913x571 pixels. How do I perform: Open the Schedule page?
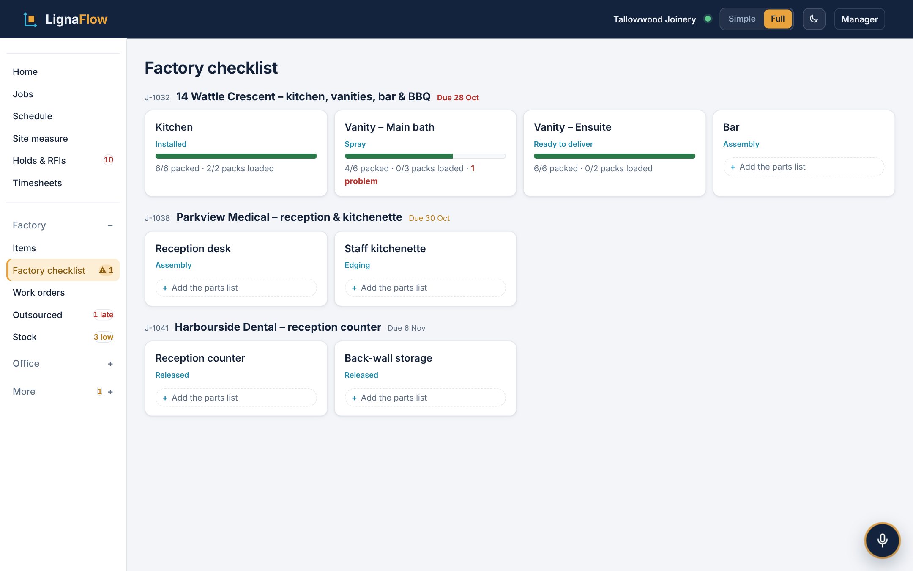63,116
